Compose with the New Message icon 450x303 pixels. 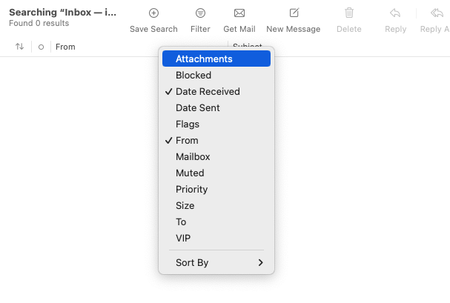(x=294, y=13)
